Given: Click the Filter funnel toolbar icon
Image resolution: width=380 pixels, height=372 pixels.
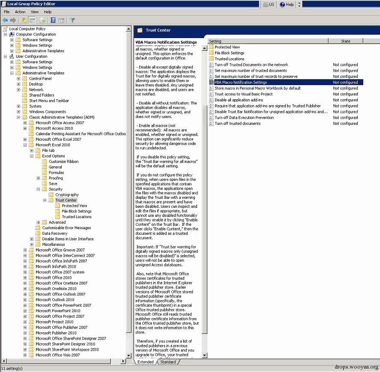Looking at the screenshot, I should coord(72,20).
